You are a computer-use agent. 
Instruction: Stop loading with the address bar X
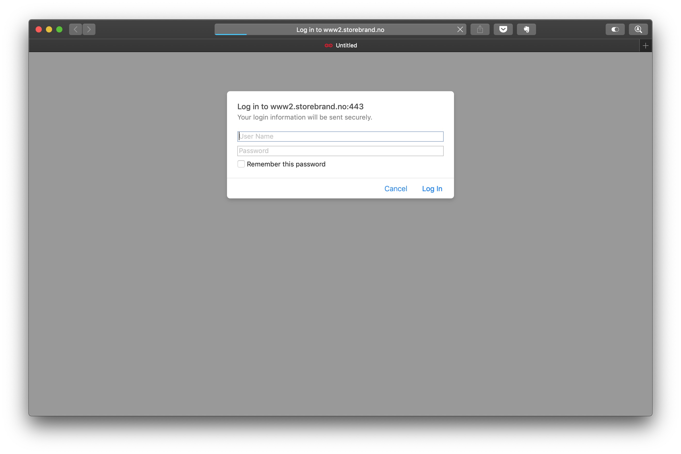point(460,29)
